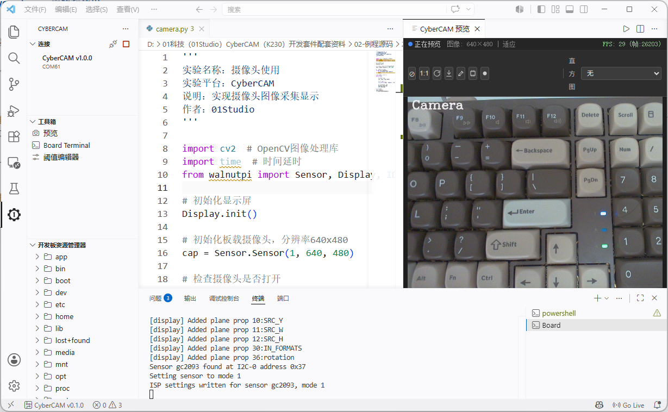Toggle the bottom panel layout button

click(570, 9)
